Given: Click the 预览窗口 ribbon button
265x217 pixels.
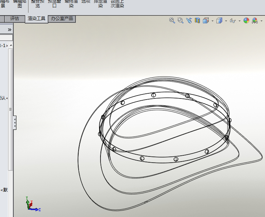Looking at the screenshot, I should coord(54,4).
